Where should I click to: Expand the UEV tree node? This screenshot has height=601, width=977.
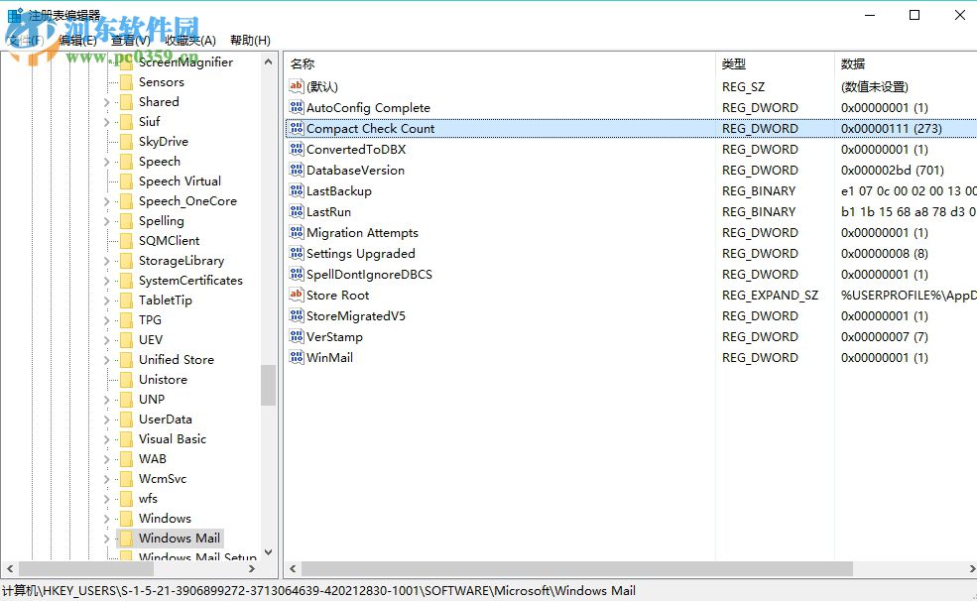[109, 339]
